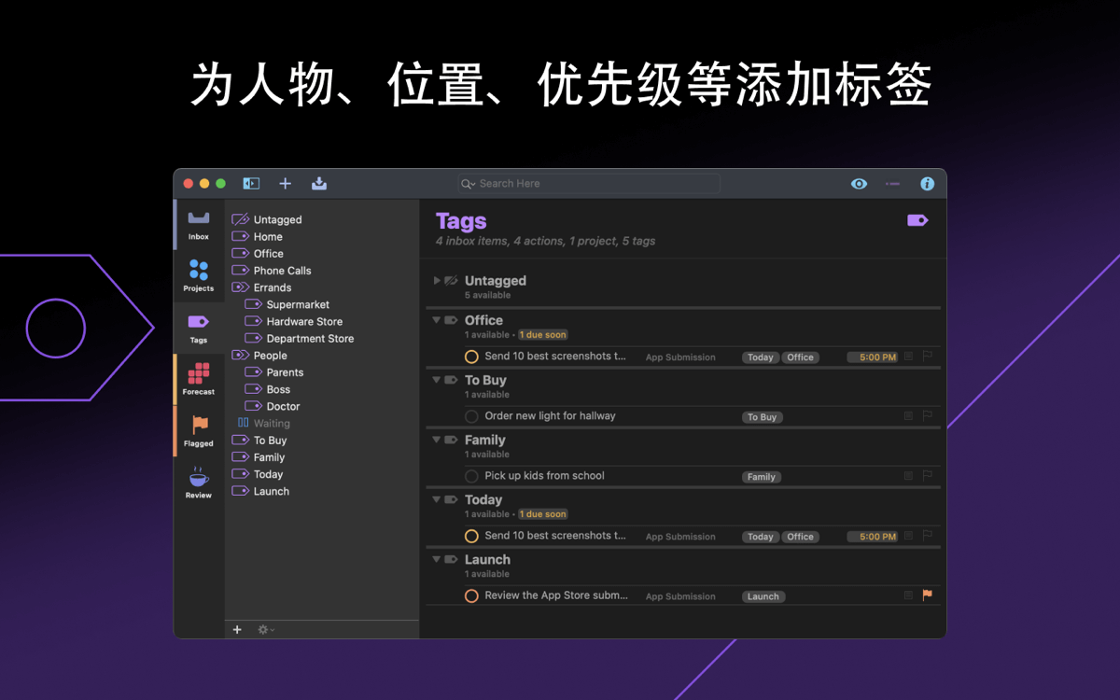Click the Supermarket tag icon in sidebar
Screen dimensions: 1120x700
(253, 304)
